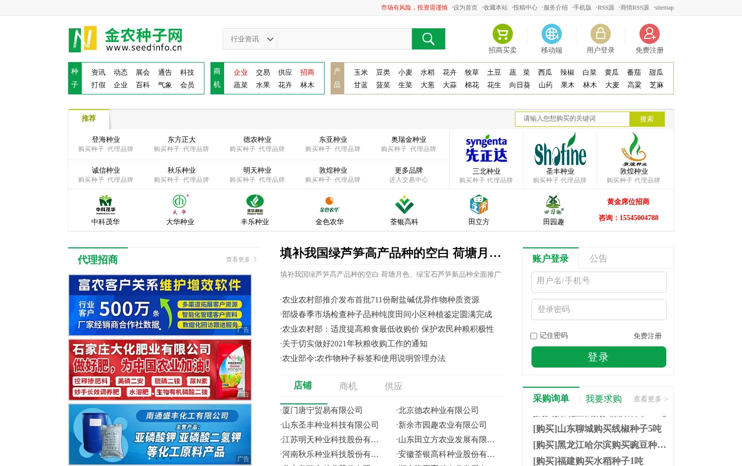Open the 手机版 top link
742x466 pixels.
point(582,8)
